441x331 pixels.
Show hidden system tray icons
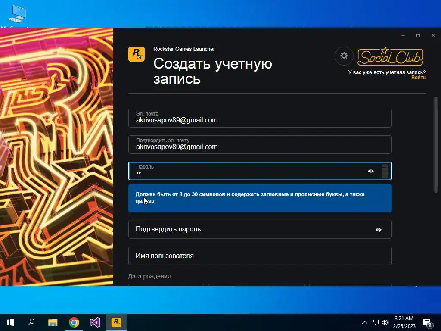pos(364,322)
